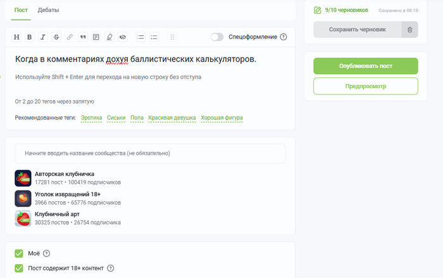Viewport: 443px width, 278px height.
Task: Toggle bold text formatting
Action: point(30,37)
